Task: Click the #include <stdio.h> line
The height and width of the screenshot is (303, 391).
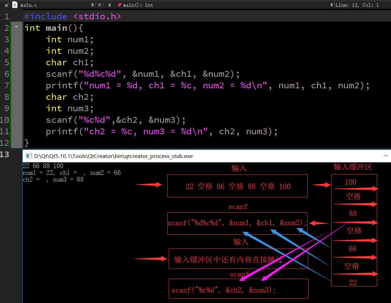Action: (73, 17)
